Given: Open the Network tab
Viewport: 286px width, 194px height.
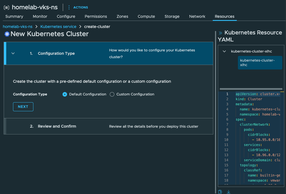Looking at the screenshot, I should pyautogui.click(x=197, y=16).
